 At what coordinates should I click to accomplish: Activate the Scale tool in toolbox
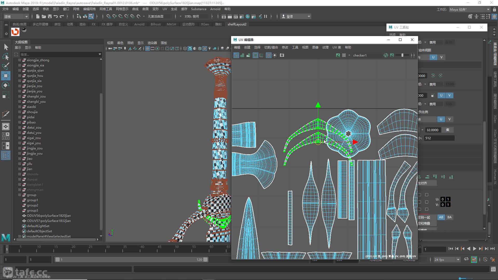[x=6, y=95]
